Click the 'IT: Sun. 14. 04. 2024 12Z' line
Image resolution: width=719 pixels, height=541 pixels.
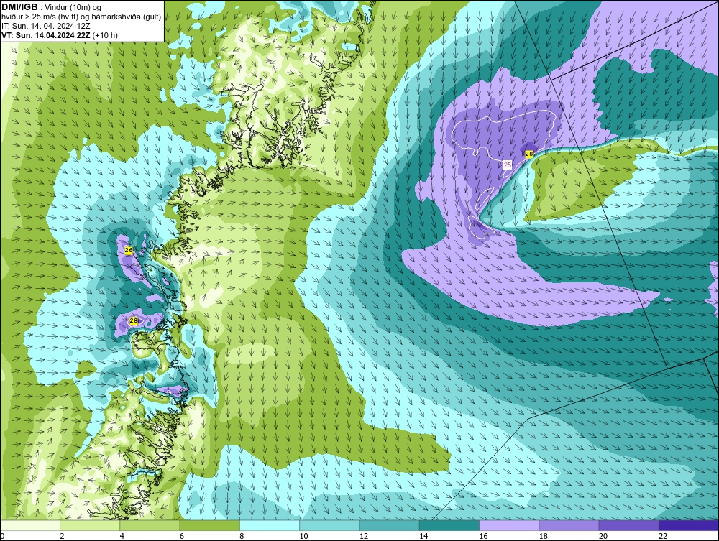[46, 26]
